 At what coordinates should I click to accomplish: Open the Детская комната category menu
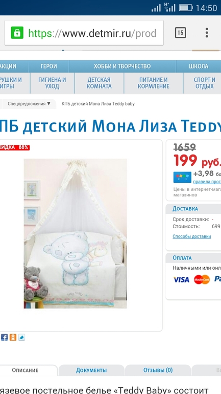(99, 83)
